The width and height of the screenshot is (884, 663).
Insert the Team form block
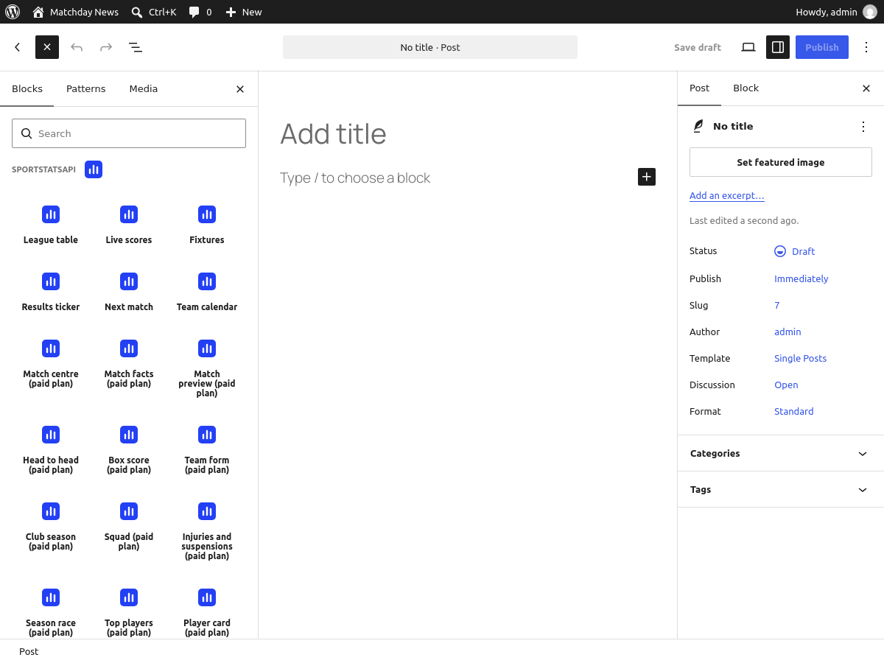point(207,450)
